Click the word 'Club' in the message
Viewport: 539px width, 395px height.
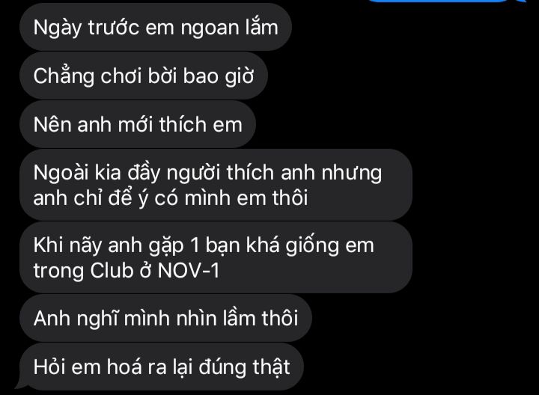point(112,271)
